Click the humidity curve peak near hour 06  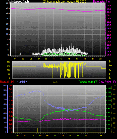[37, 91]
